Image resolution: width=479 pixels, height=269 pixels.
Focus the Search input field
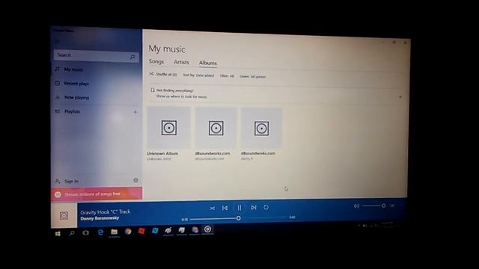click(x=97, y=56)
